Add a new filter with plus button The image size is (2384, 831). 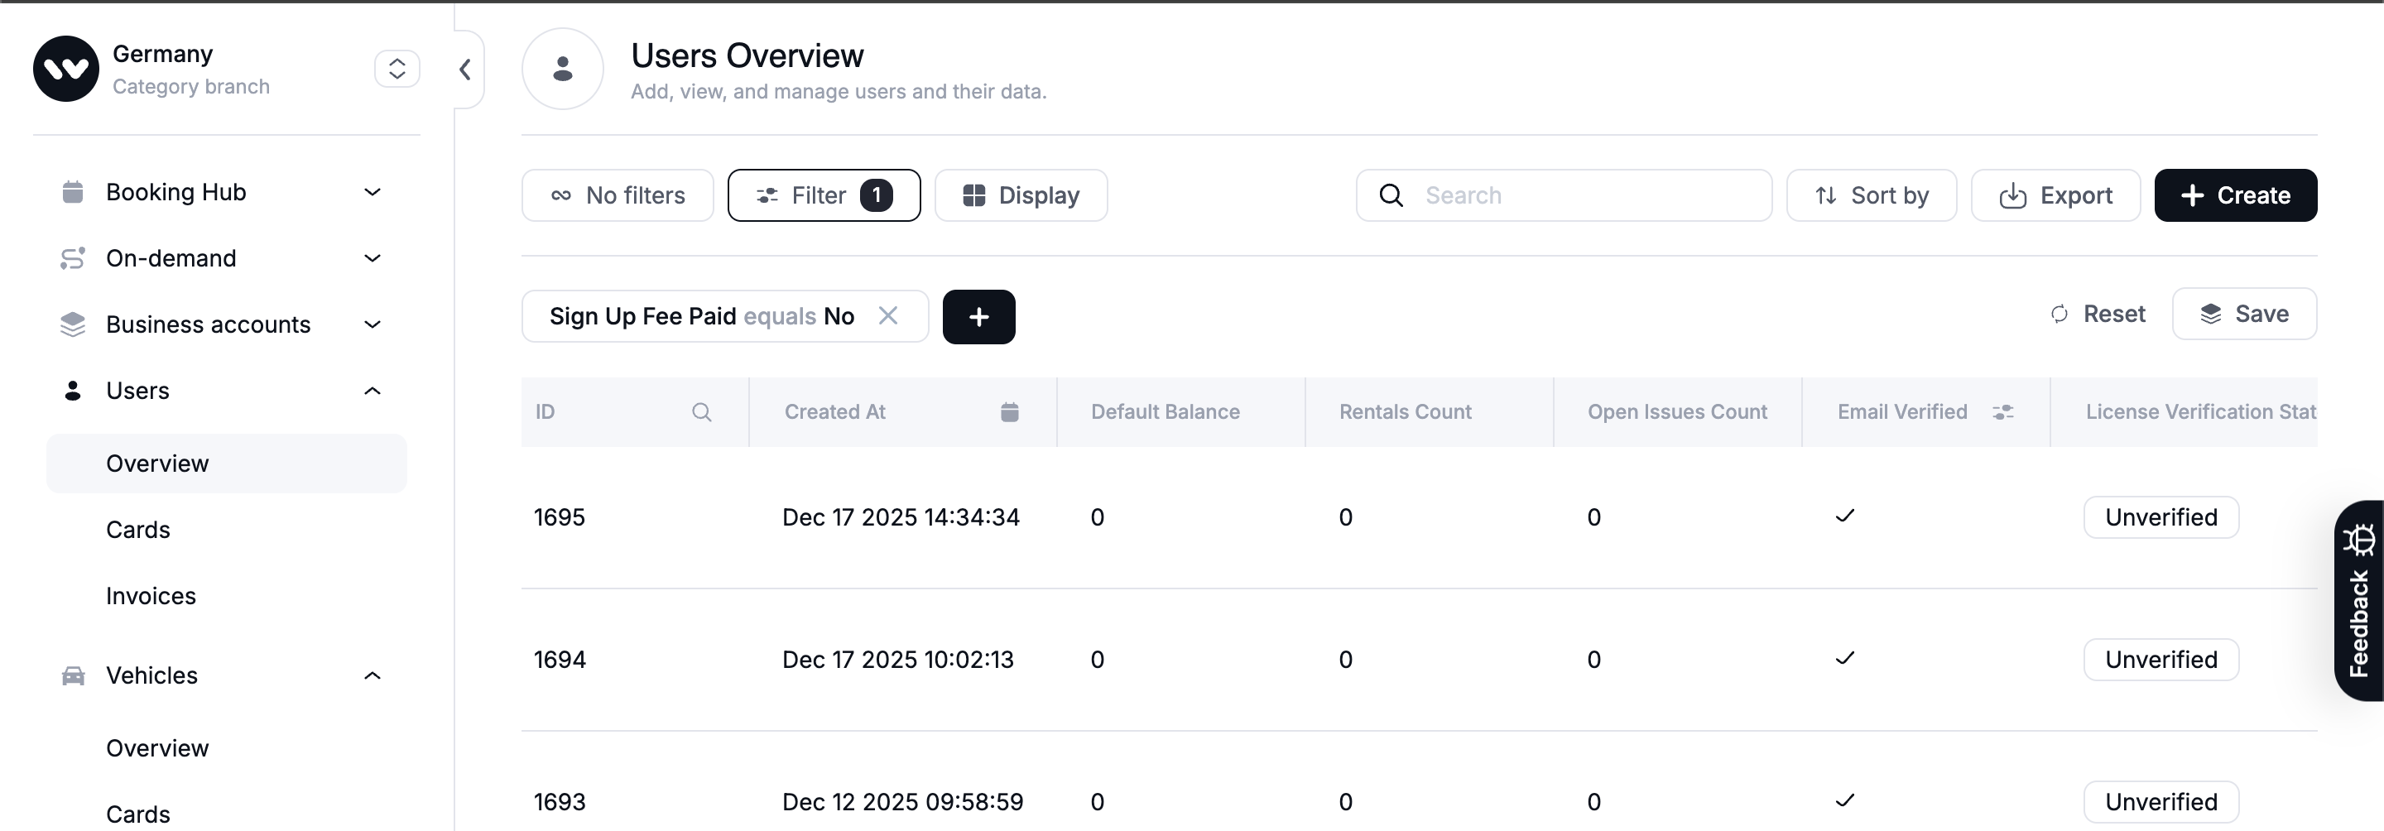click(x=978, y=316)
